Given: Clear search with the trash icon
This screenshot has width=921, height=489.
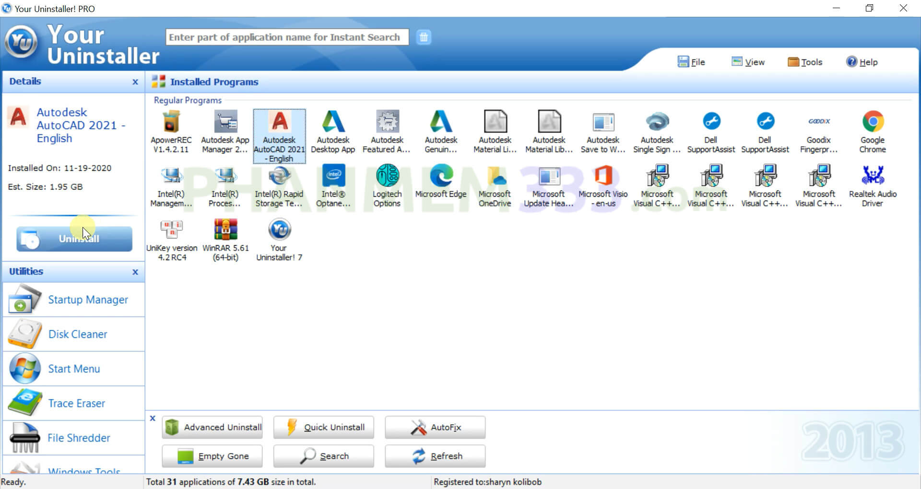Looking at the screenshot, I should pos(424,37).
